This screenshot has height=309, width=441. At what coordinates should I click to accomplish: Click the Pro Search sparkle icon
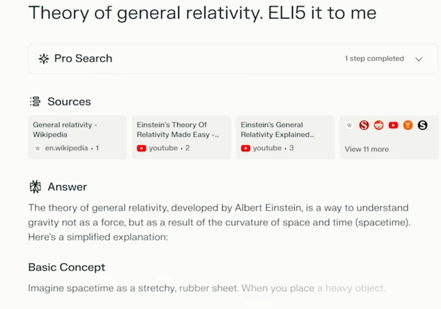(43, 59)
